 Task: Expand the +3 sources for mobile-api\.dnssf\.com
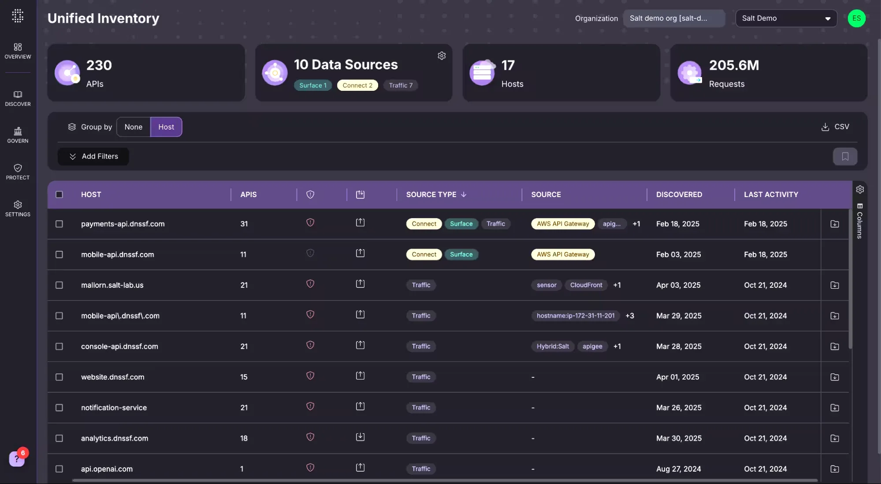pos(630,316)
